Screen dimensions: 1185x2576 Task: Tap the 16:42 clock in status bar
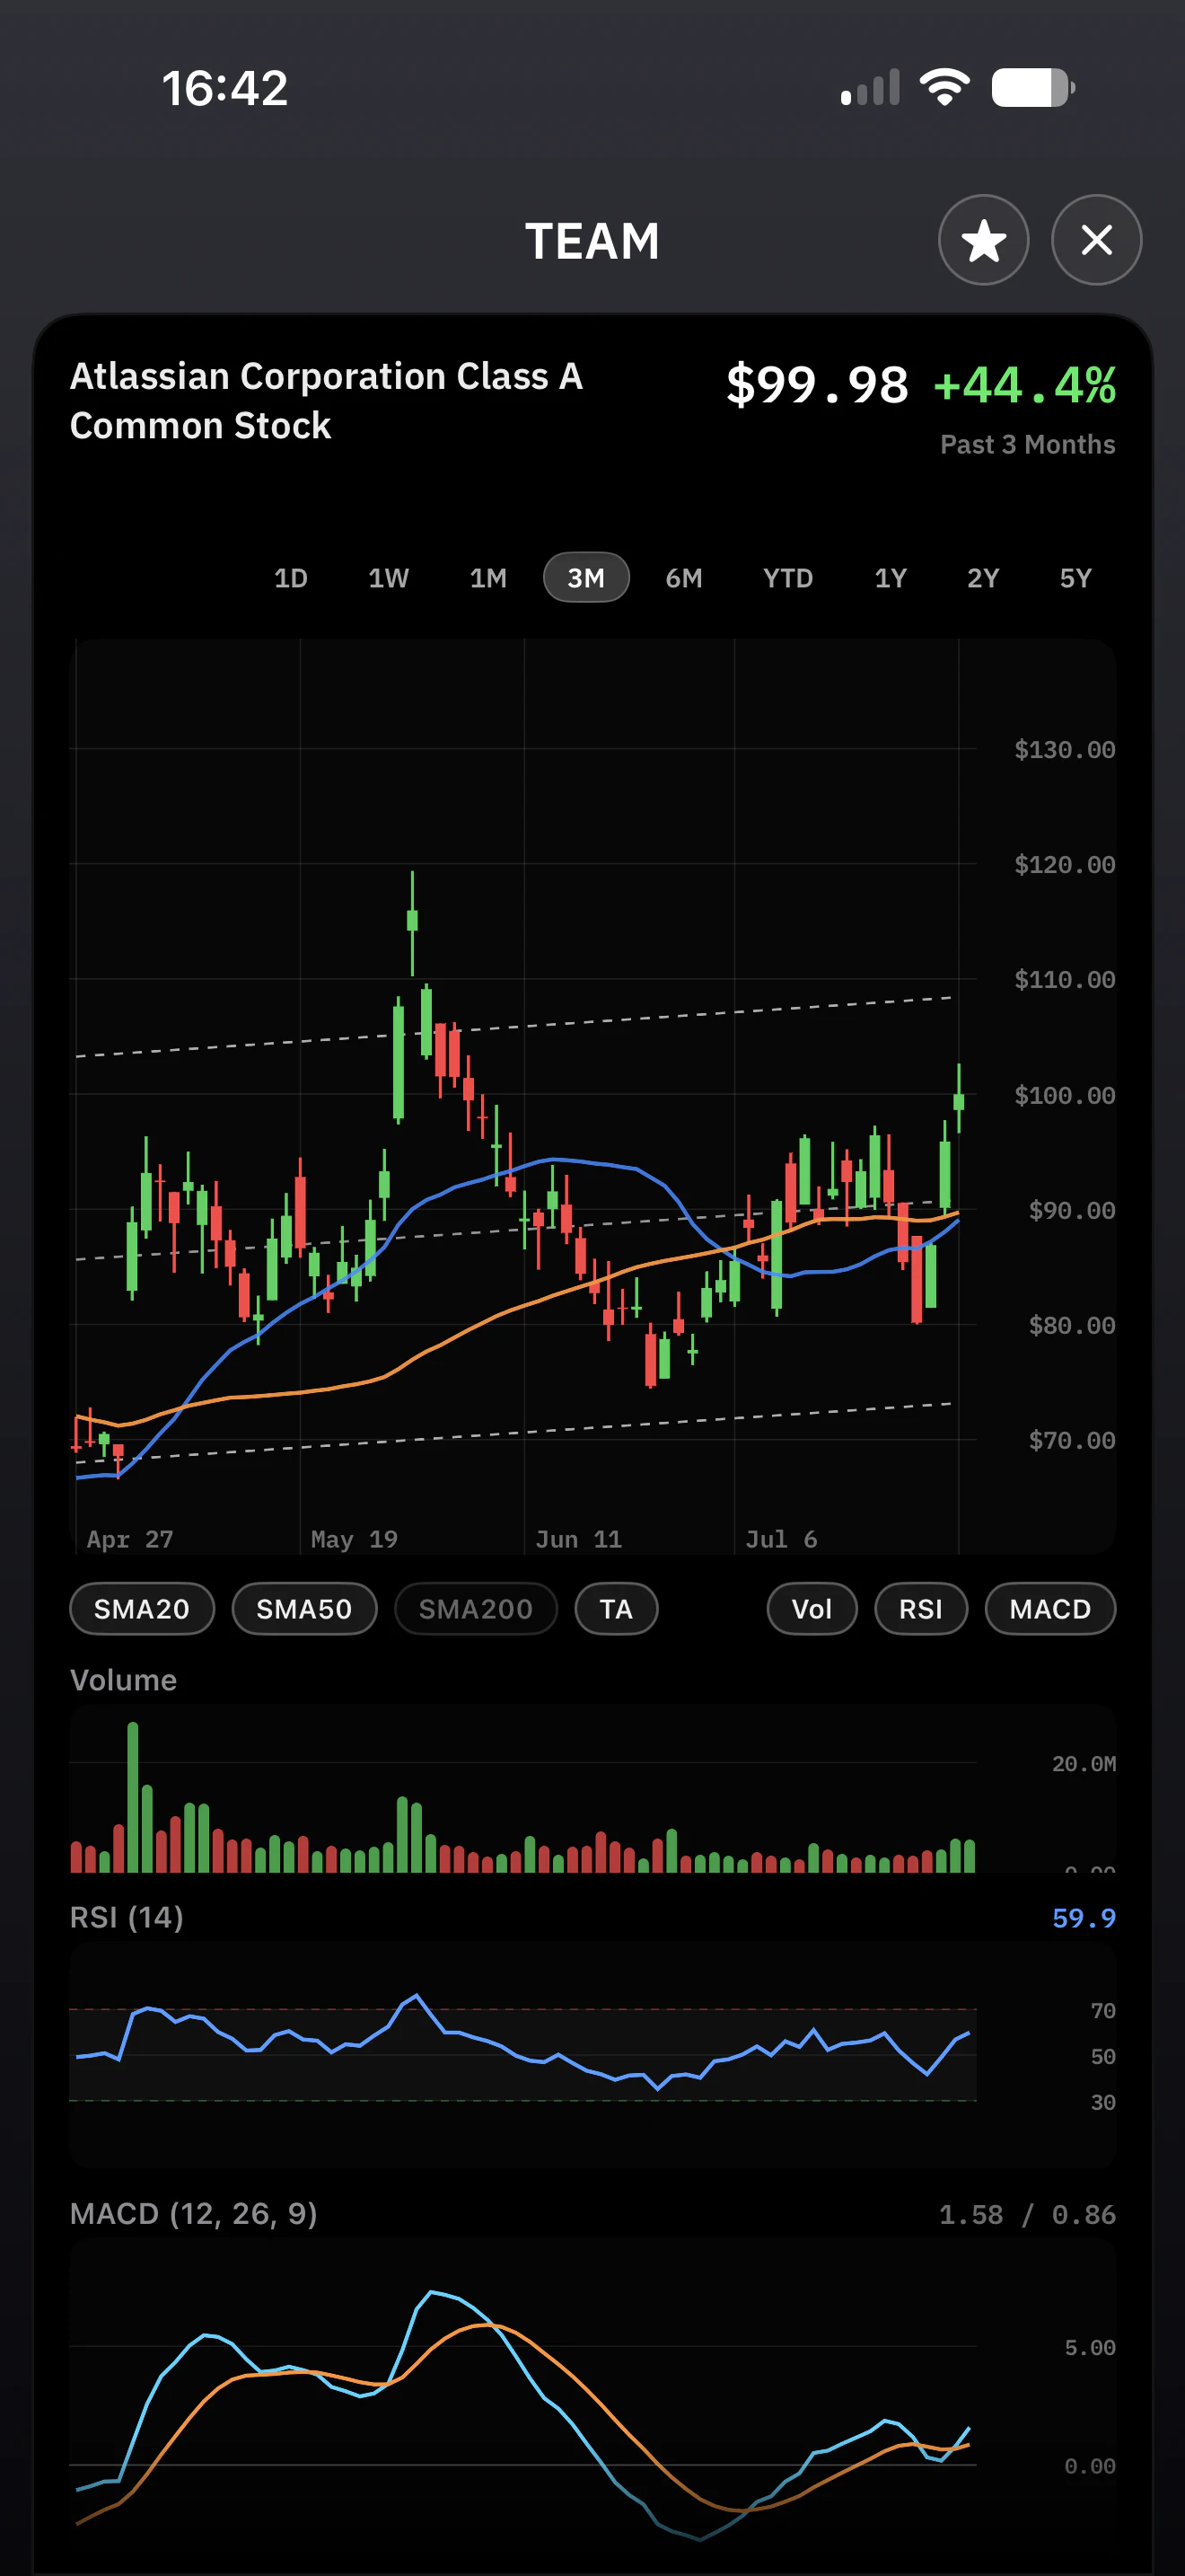click(224, 88)
